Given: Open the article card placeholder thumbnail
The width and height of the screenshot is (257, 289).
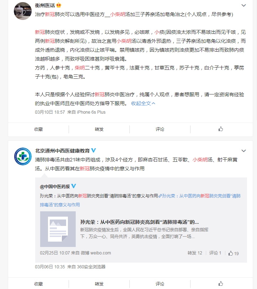Looking at the screenshot, I should (58, 229).
